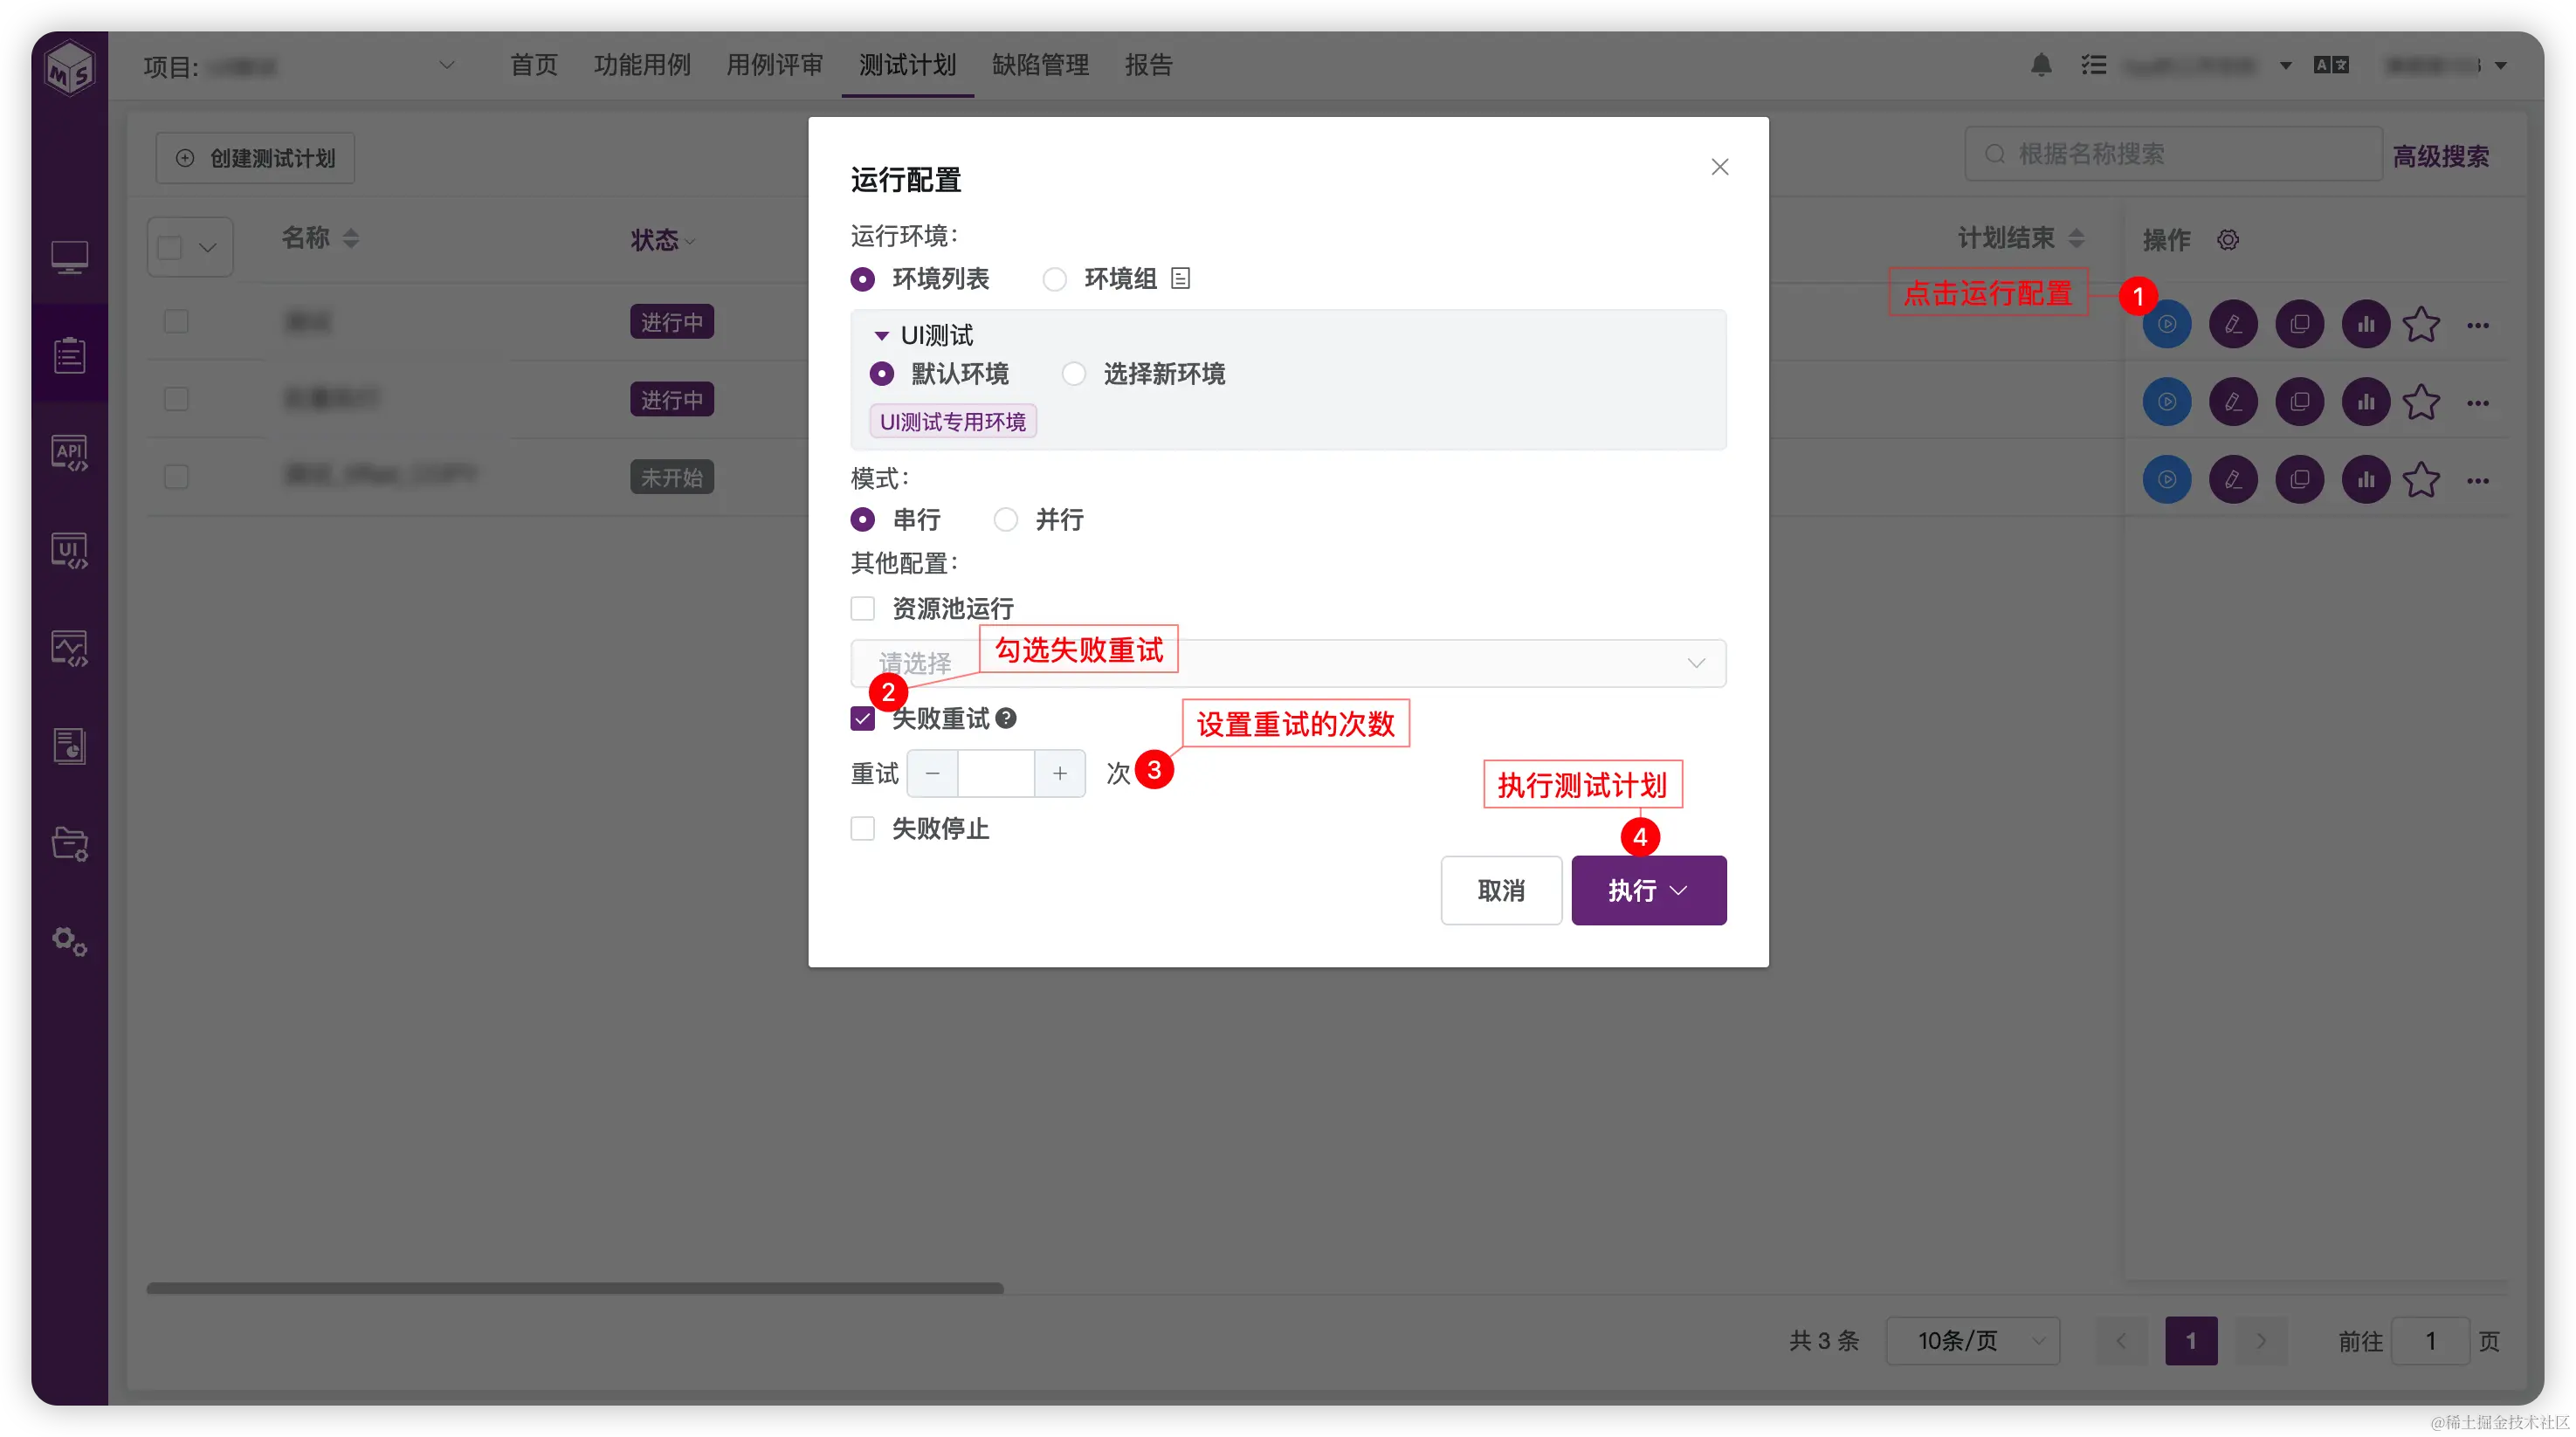Click the retry count input field
The width and height of the screenshot is (2576, 1437).
[x=996, y=773]
